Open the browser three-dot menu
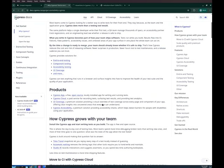The image size is (224, 168). [x=210, y=10]
